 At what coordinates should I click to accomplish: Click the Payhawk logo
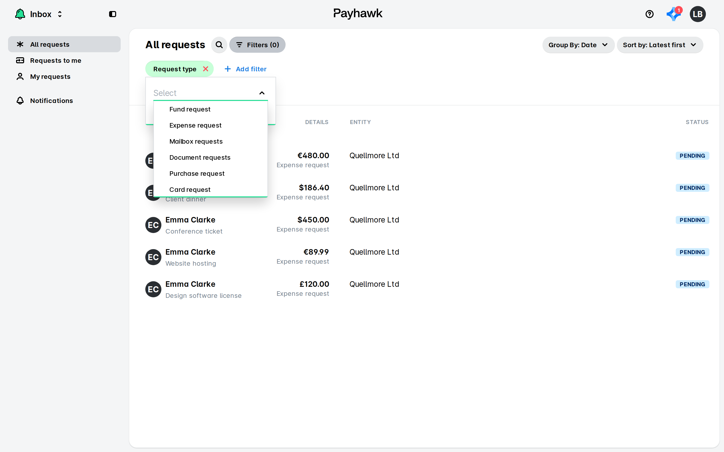(x=358, y=14)
